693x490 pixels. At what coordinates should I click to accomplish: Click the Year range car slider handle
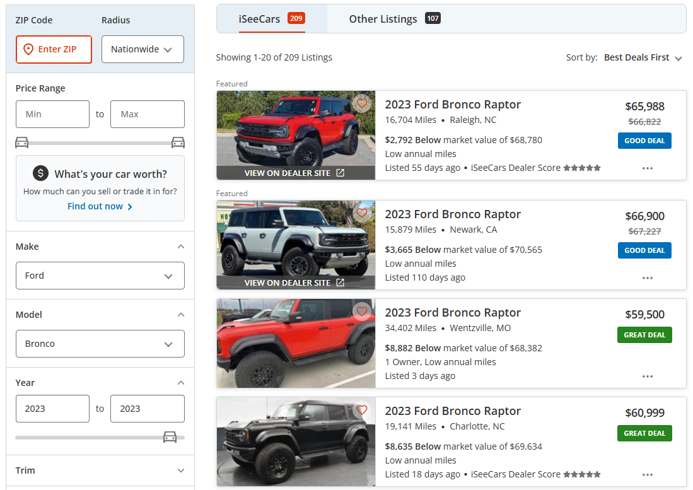coord(170,437)
